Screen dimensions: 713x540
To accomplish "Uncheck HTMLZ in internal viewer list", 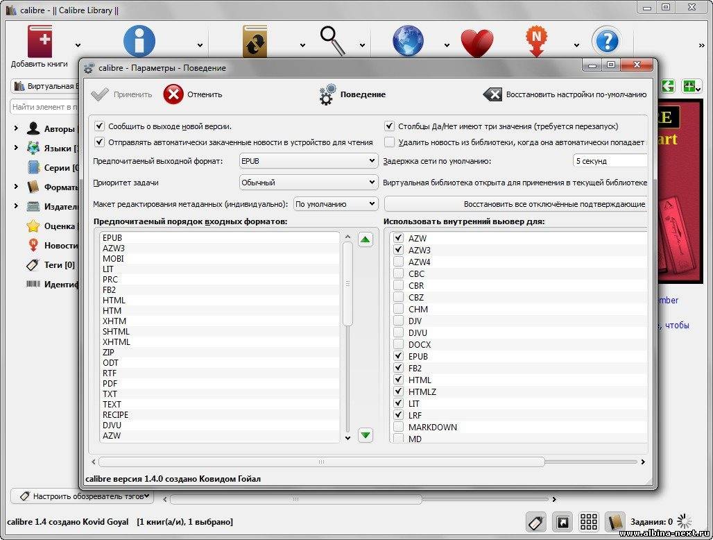I will tap(398, 391).
